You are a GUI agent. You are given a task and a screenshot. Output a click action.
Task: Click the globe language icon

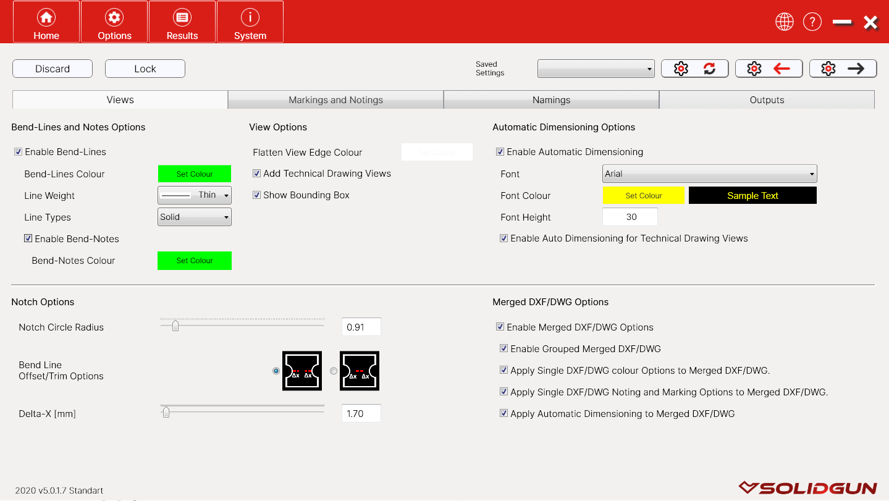click(x=784, y=22)
